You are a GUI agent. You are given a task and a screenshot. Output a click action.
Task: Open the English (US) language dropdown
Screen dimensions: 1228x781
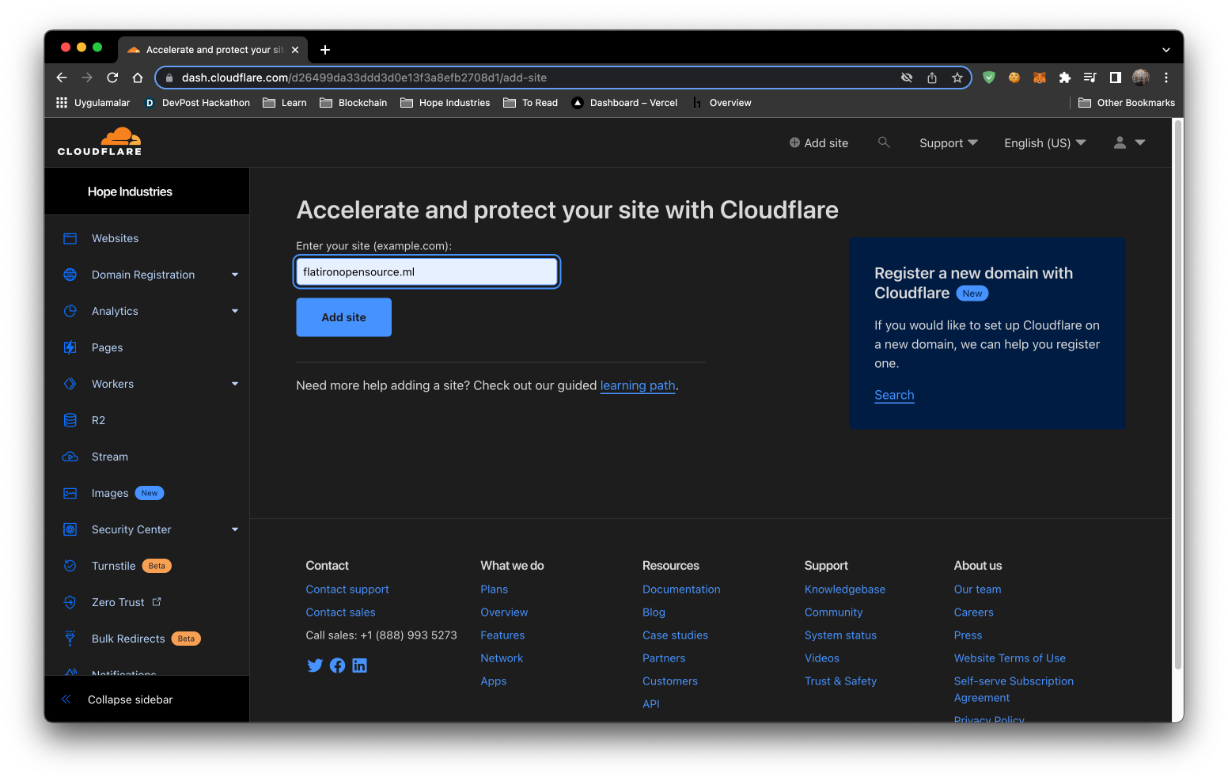(x=1044, y=142)
